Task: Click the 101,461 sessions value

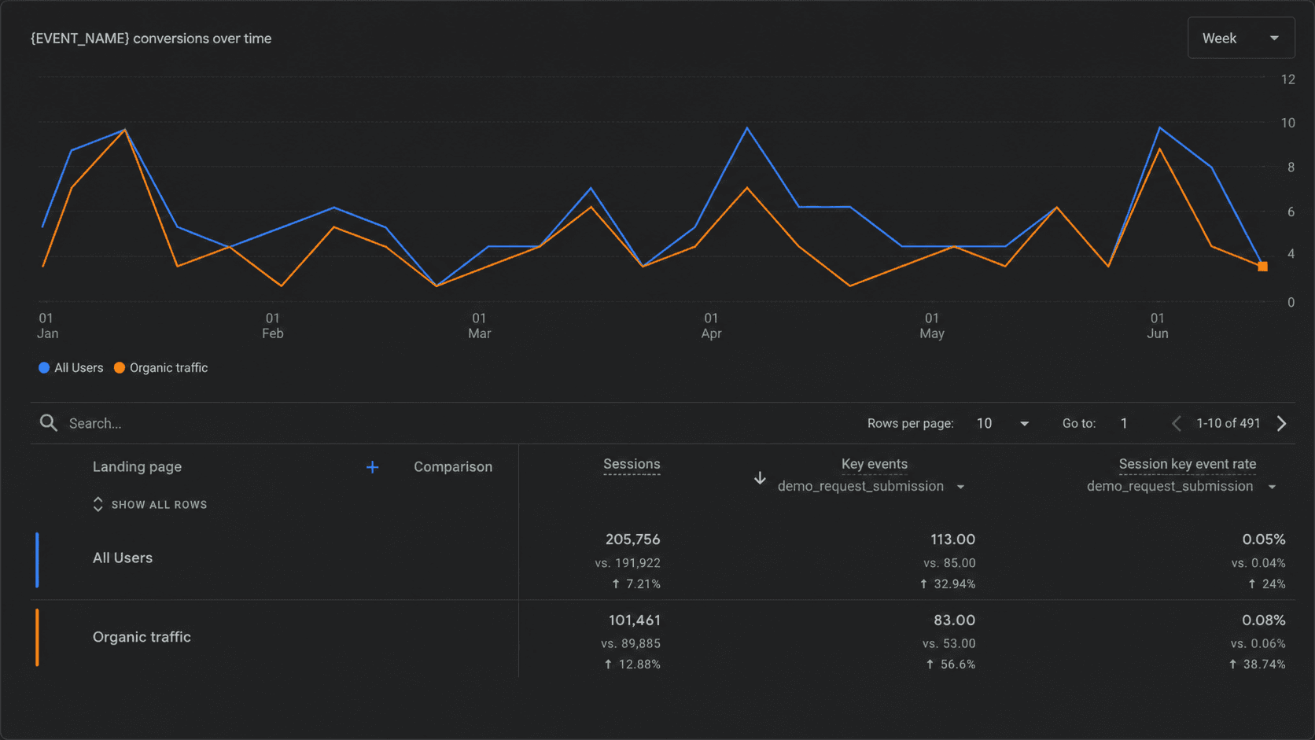Action: pyautogui.click(x=635, y=620)
